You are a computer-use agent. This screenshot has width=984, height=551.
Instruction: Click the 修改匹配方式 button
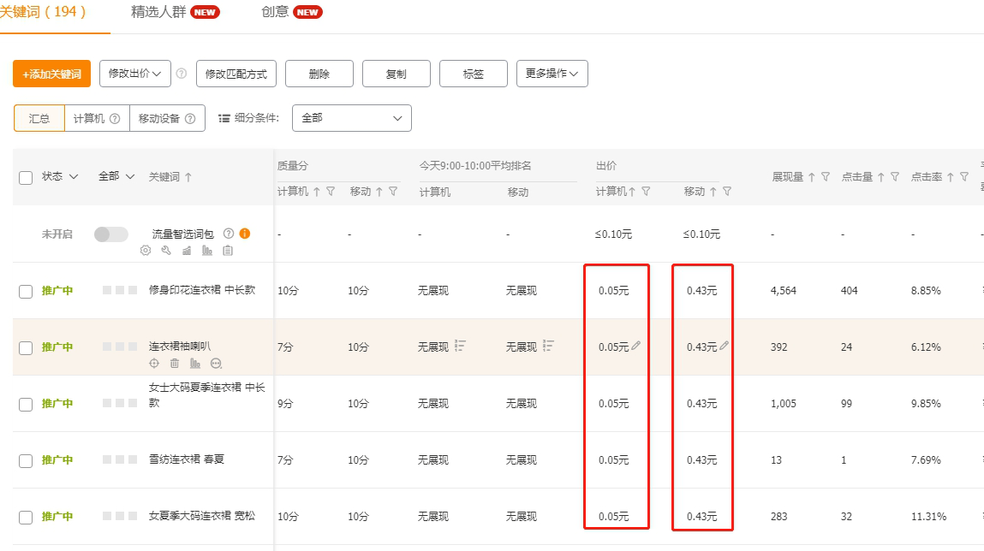pyautogui.click(x=236, y=74)
